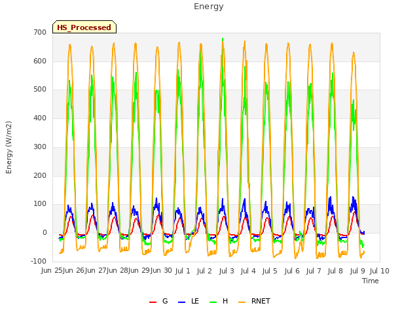Click the 700 y-axis value

(x=40, y=32)
